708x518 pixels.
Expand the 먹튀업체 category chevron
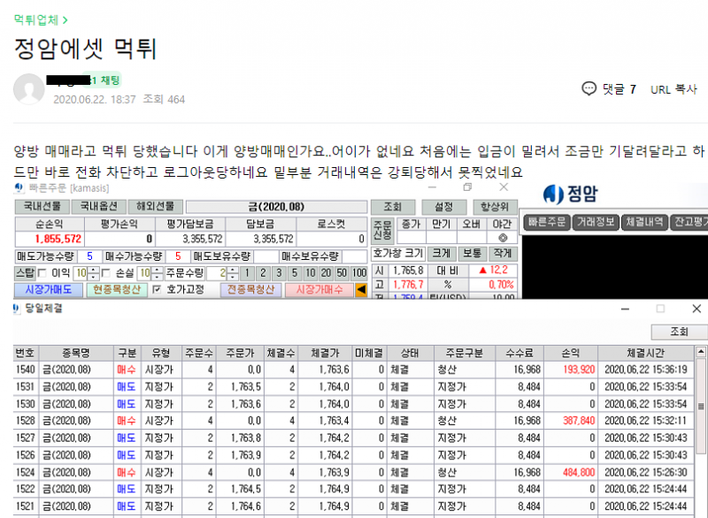[x=65, y=19]
